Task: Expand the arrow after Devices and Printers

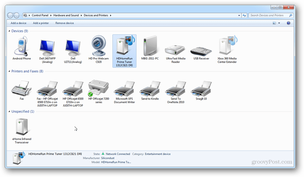Action: click(111, 15)
